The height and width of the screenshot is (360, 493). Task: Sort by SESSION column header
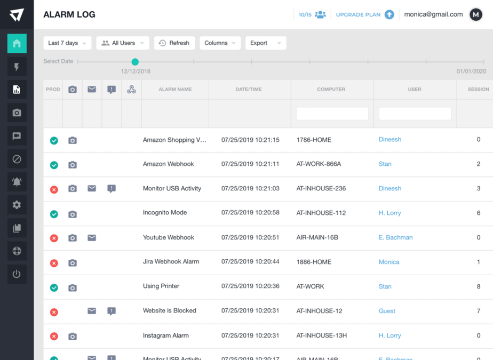[478, 89]
